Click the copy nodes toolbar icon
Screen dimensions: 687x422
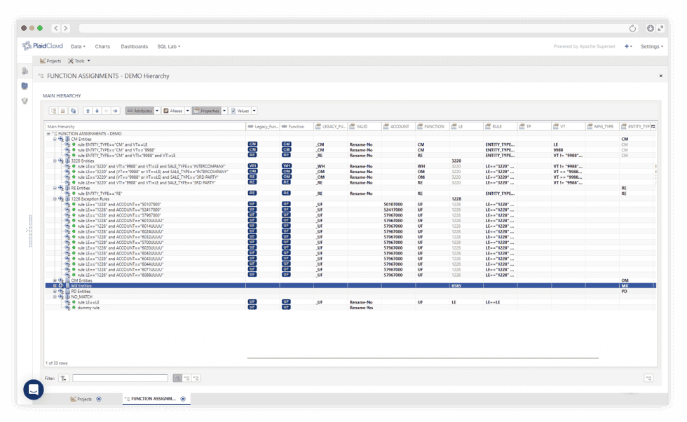tap(73, 111)
